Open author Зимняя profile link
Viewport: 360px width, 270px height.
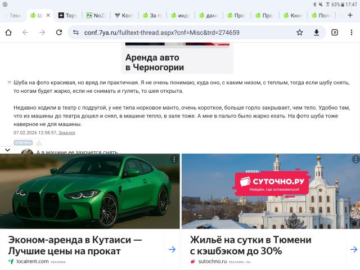(66, 133)
